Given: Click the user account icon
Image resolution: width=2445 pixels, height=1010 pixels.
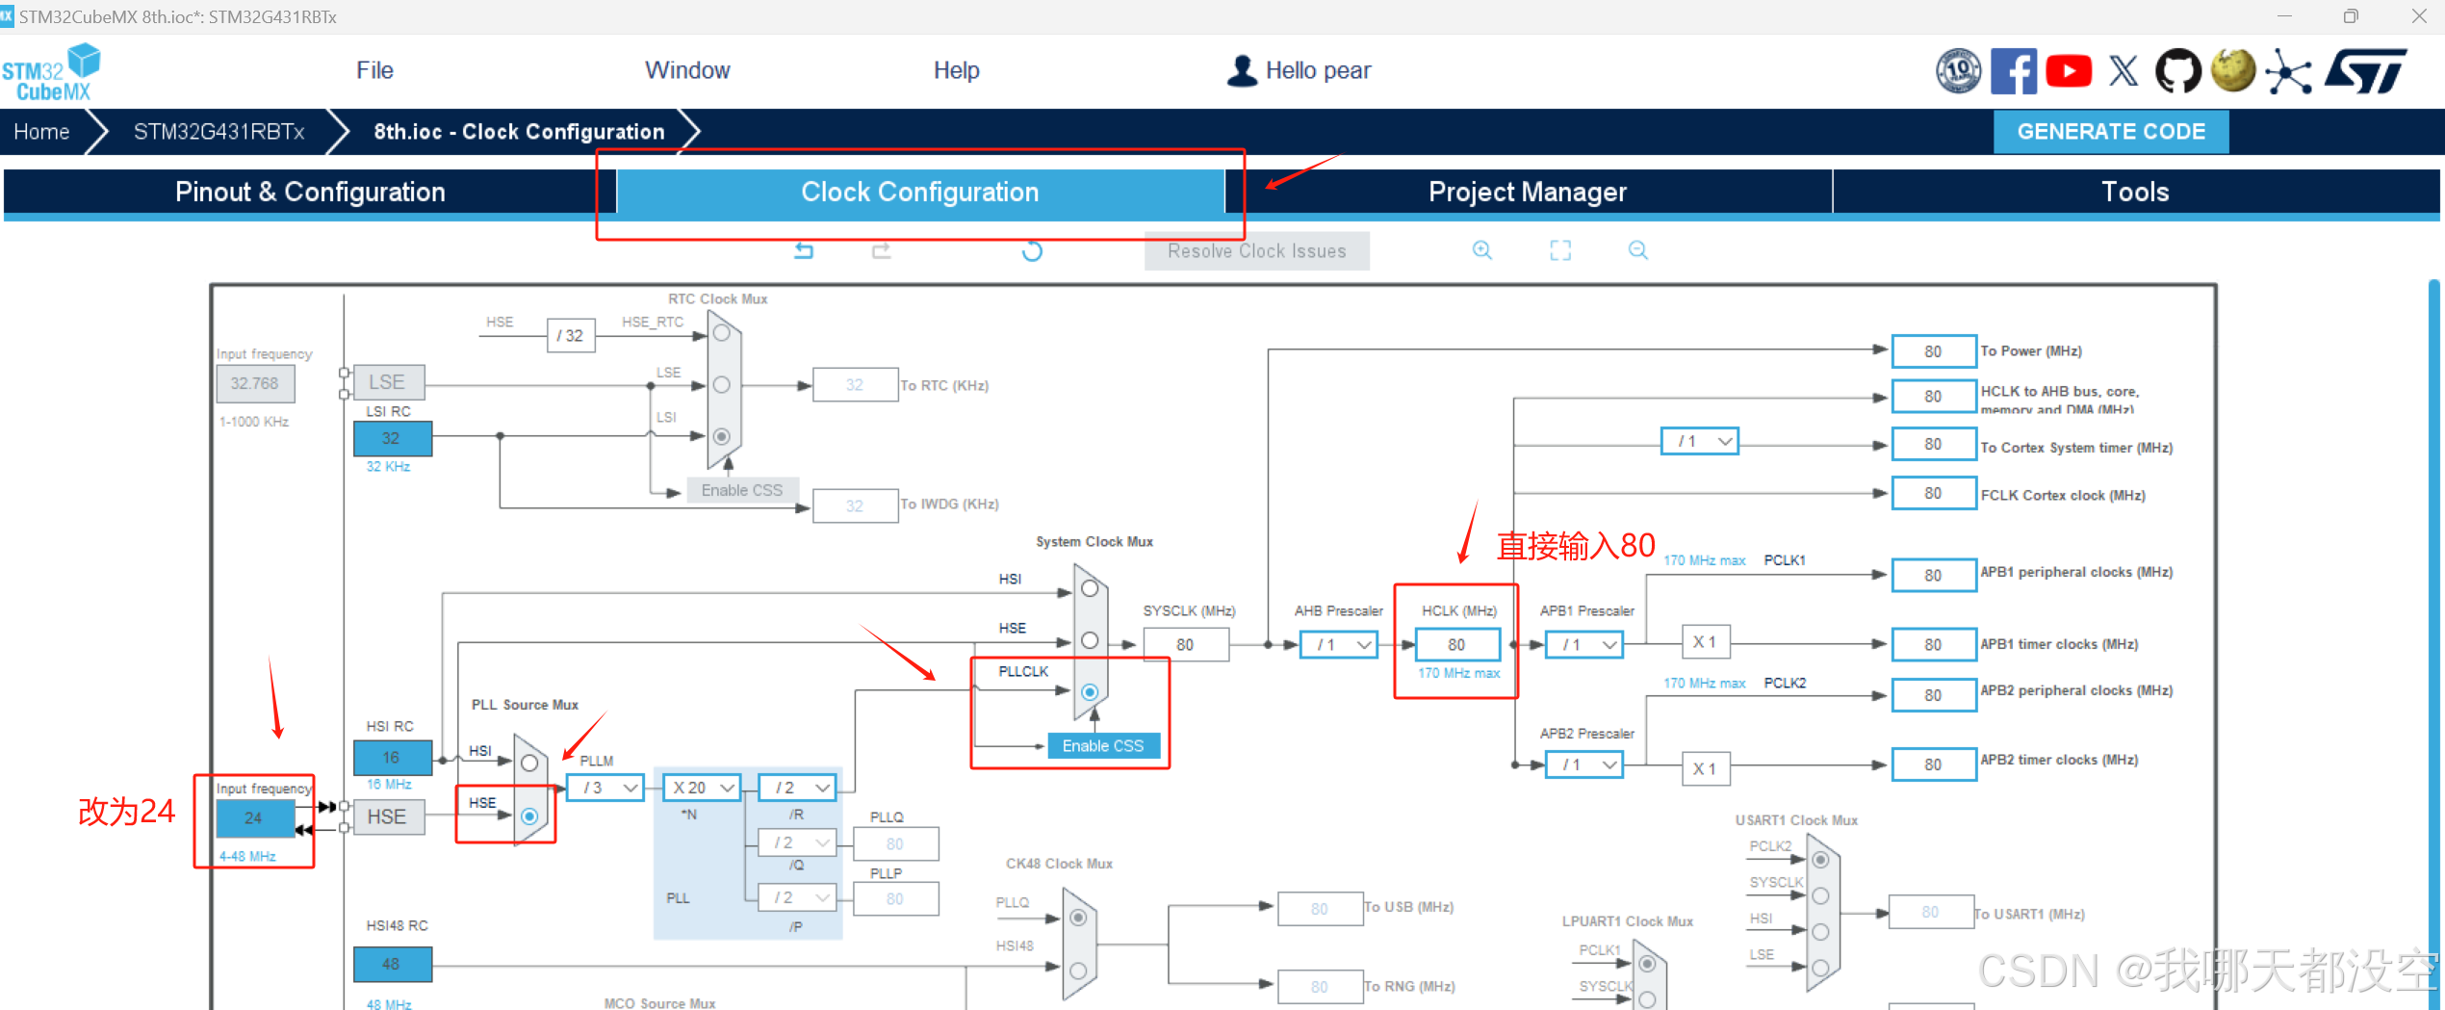Looking at the screenshot, I should pyautogui.click(x=1243, y=70).
